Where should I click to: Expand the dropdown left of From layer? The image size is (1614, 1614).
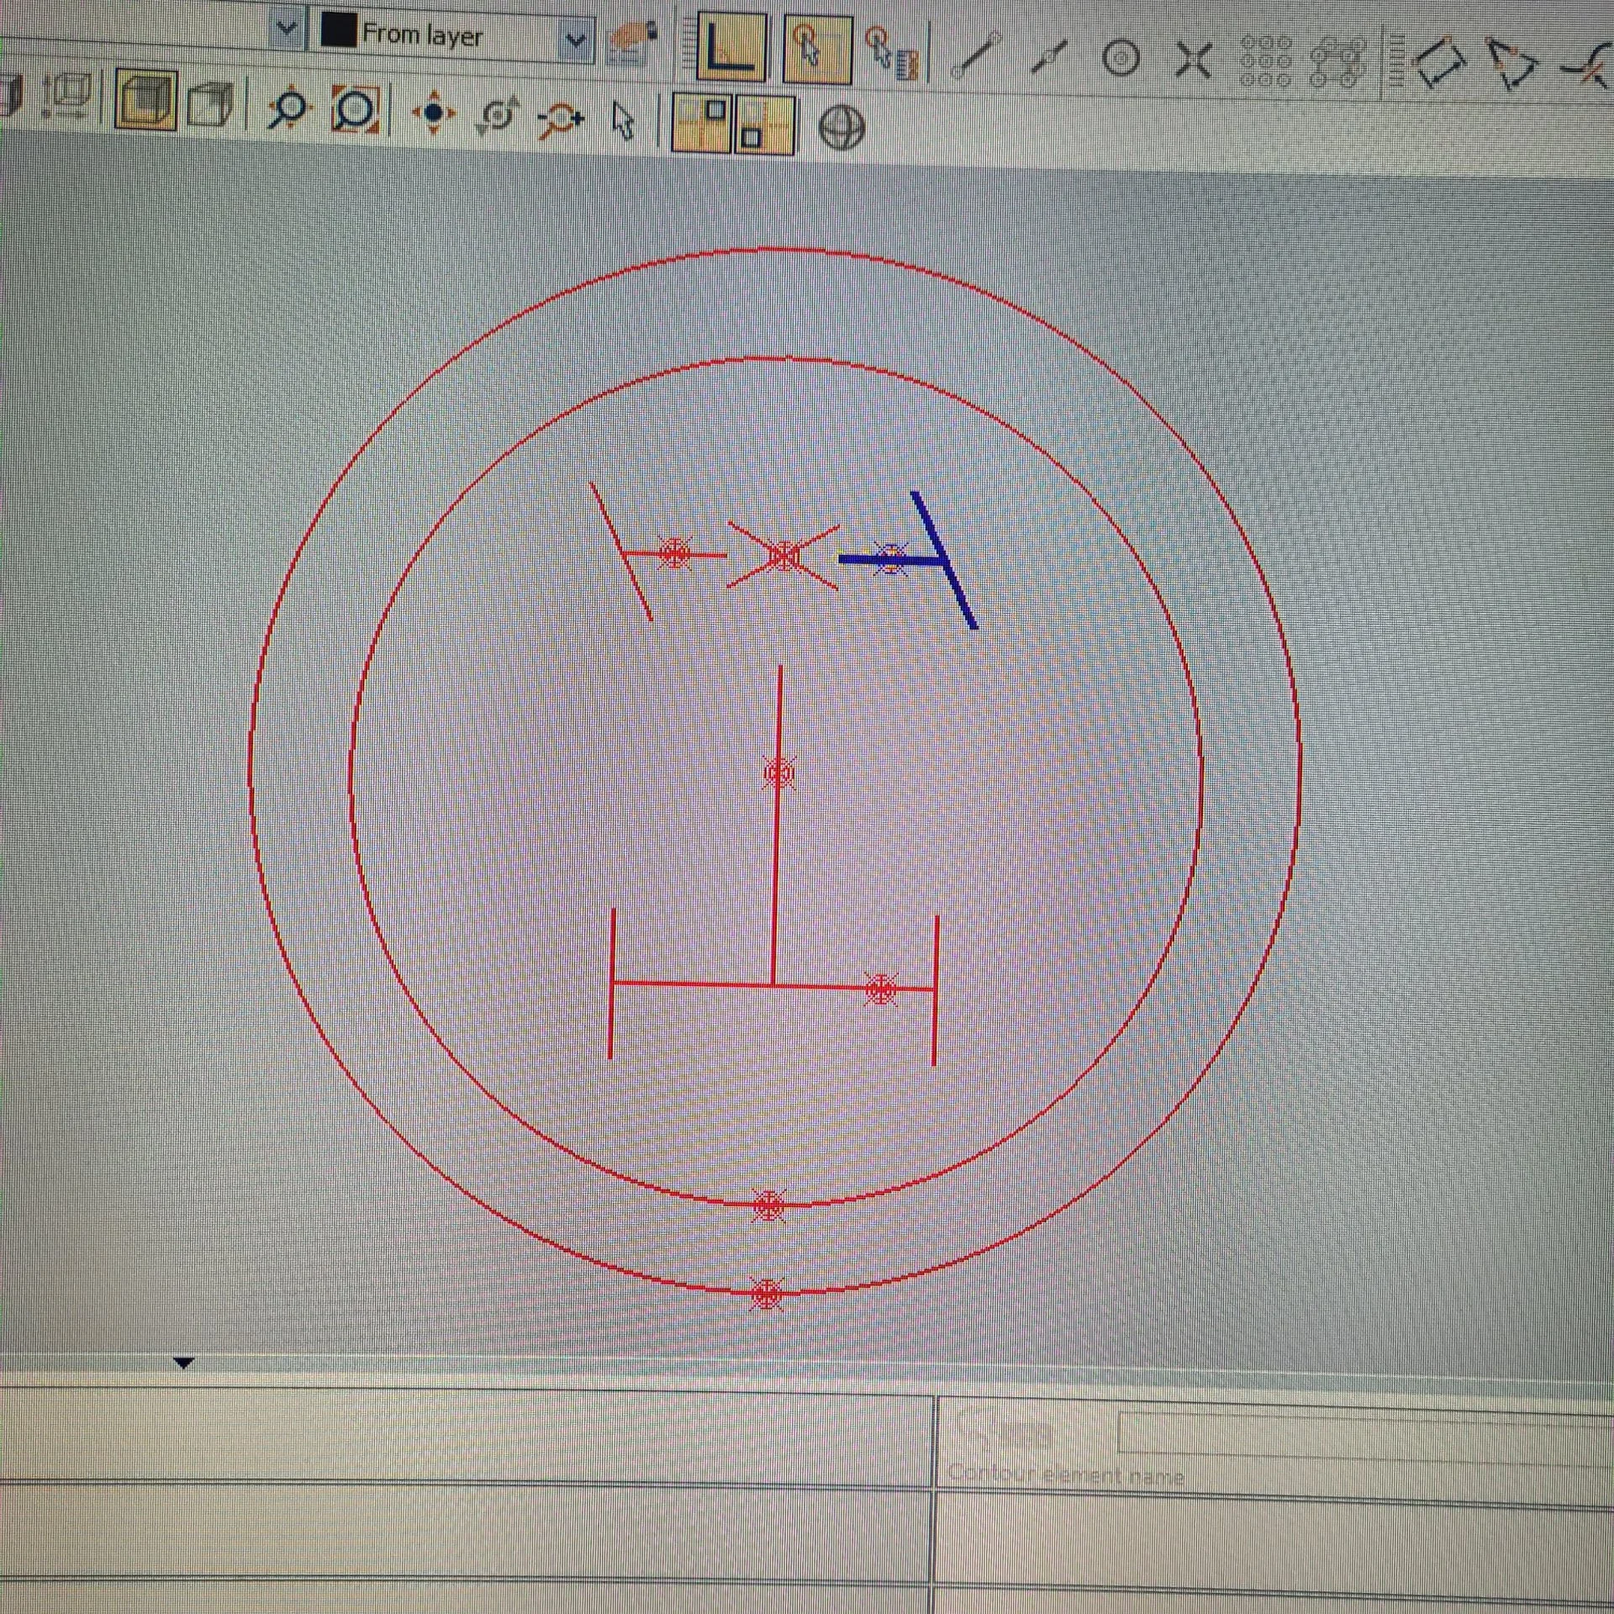point(287,30)
